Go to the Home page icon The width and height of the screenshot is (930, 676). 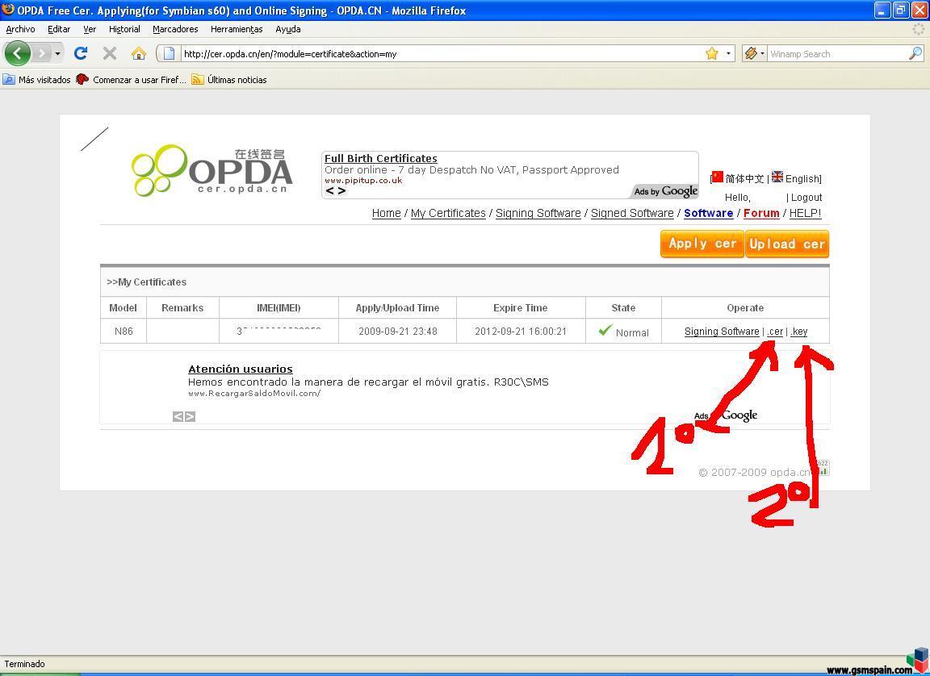coord(139,54)
